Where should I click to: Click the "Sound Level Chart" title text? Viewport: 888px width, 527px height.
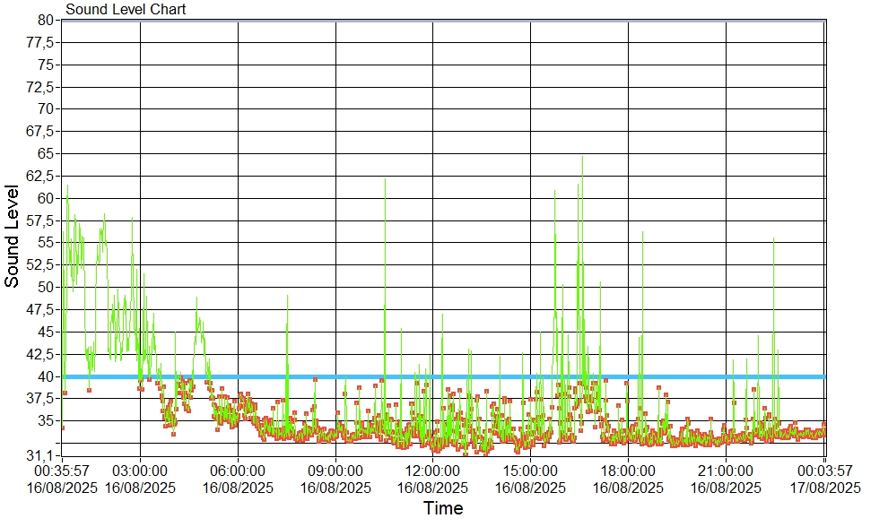coord(126,10)
